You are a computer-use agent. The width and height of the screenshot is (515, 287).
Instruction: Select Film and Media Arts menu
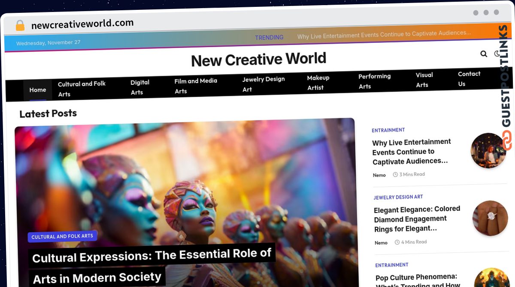[196, 86]
